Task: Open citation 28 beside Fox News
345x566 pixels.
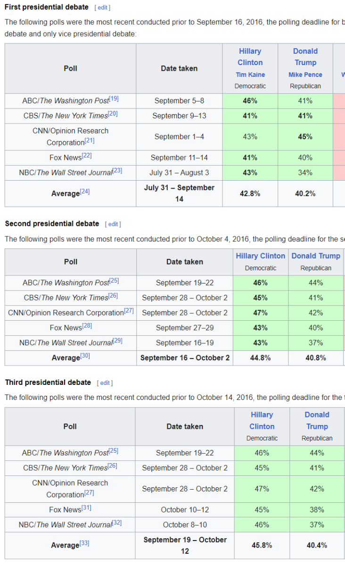Action: pos(87,326)
